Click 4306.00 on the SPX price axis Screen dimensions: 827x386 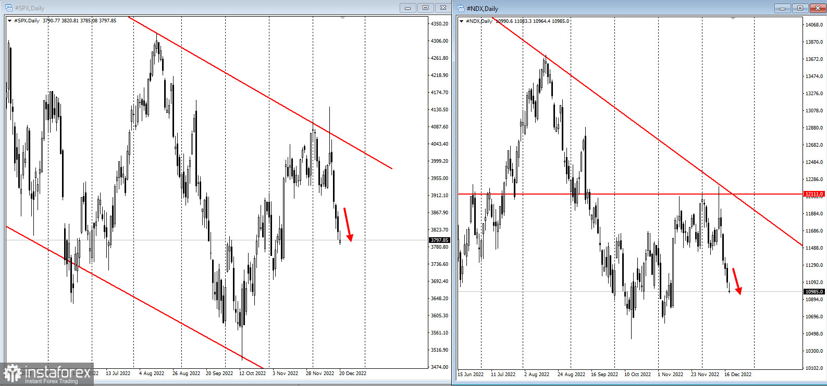pos(439,41)
